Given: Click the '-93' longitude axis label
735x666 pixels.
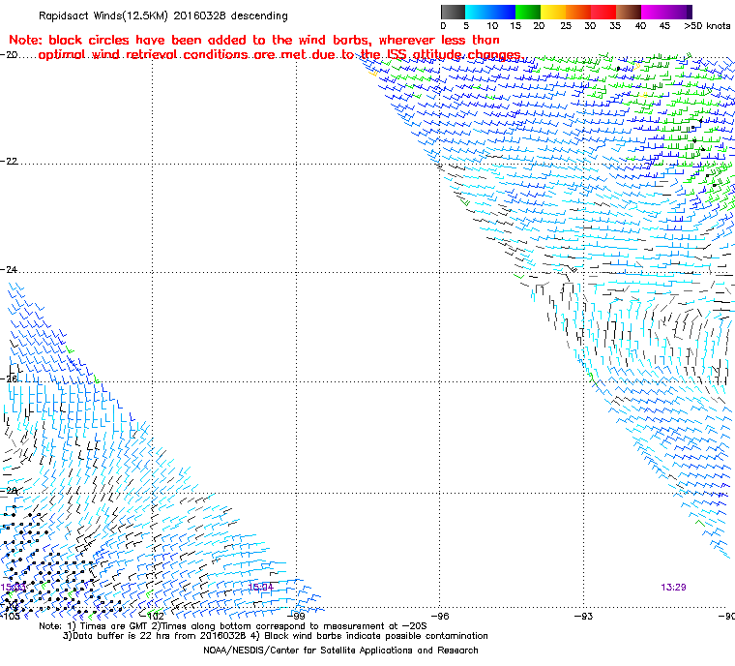Looking at the screenshot, I should point(583,616).
